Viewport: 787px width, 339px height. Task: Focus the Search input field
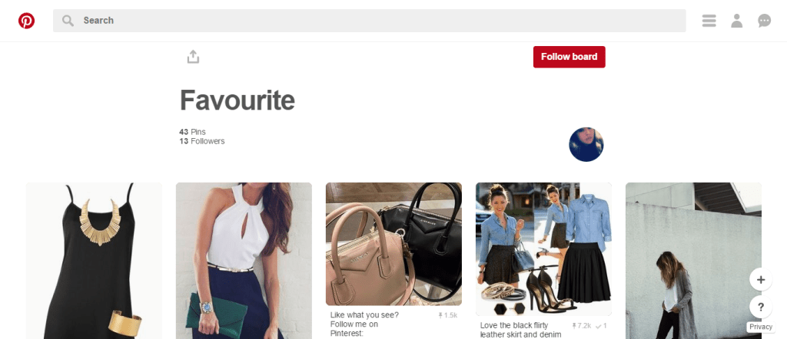click(x=370, y=21)
